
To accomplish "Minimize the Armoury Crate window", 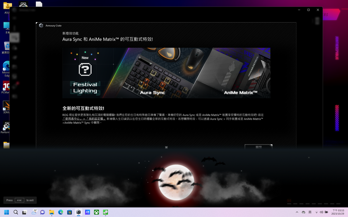I will (x=299, y=10).
